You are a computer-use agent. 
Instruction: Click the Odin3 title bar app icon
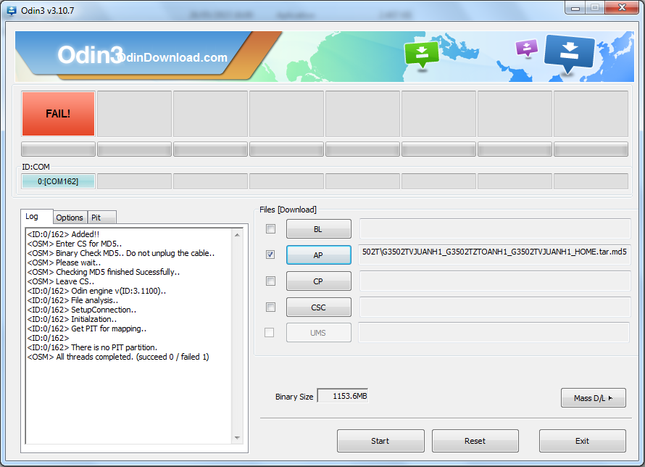(x=12, y=10)
